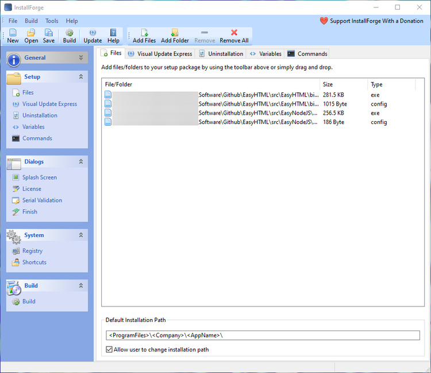This screenshot has width=431, height=373.
Task: Click the Build disc icon in sidebar header
Action: [x=14, y=287]
